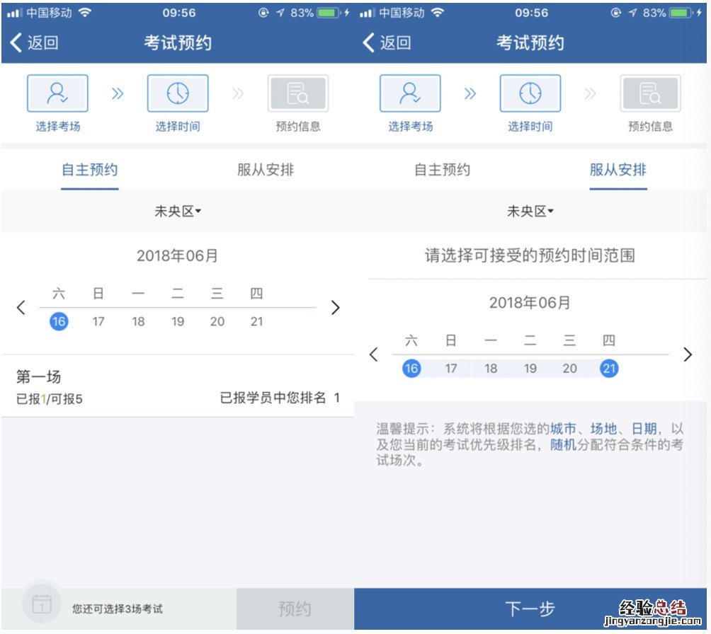Screen dimensions: 711x634
Task: Tap 已报学员中您排名 1 text
Action: [280, 398]
